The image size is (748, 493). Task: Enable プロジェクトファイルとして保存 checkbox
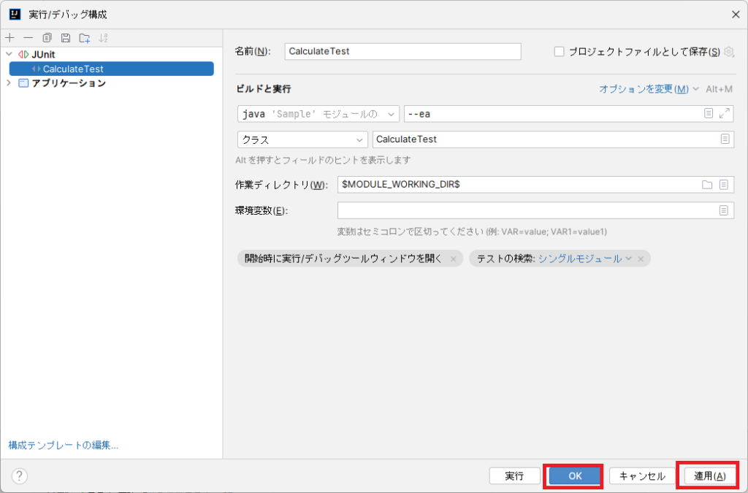[x=559, y=52]
